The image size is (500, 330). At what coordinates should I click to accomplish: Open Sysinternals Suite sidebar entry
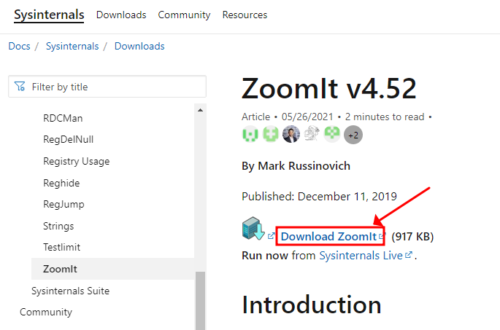[70, 291]
